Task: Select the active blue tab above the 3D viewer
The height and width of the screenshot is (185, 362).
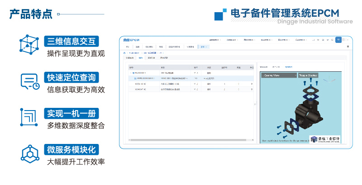Action: click(x=288, y=67)
